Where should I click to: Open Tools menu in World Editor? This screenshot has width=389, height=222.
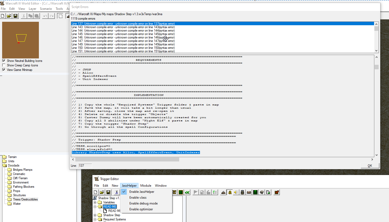coord(59,9)
